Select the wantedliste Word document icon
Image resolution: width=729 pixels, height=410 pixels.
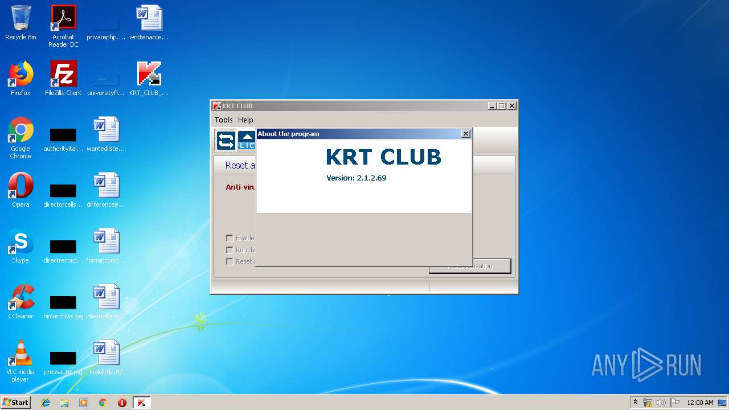click(106, 135)
